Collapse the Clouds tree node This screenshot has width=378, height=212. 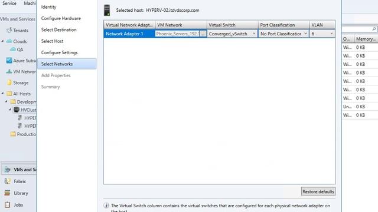coord(2,41)
